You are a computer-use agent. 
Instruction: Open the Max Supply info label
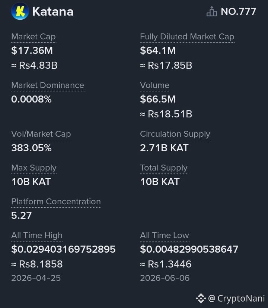pyautogui.click(x=34, y=168)
